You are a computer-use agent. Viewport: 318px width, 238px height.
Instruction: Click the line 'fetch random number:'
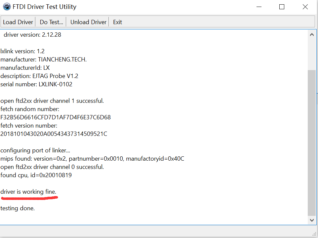coord(30,109)
